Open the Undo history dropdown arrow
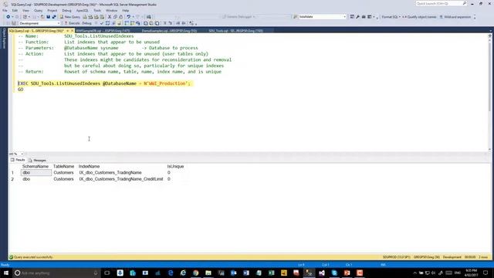Screen dimensions: 494x278 tap(133, 17)
